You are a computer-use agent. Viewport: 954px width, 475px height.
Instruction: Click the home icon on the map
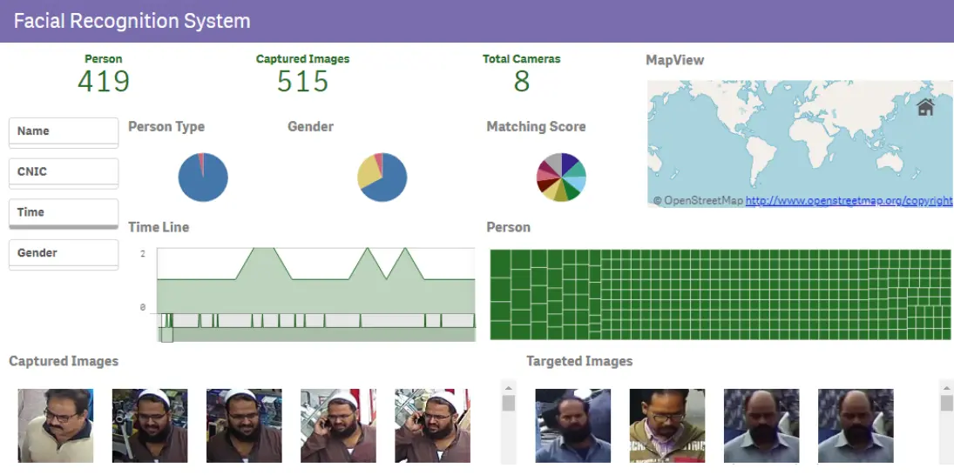point(925,107)
